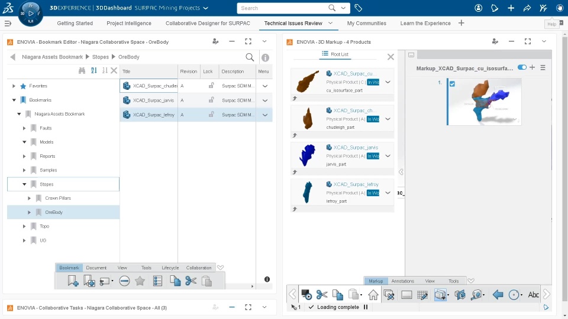Screen dimensions: 568x319
Task: Click the grid pencil icon in Markup toolbar
Action: (422, 295)
